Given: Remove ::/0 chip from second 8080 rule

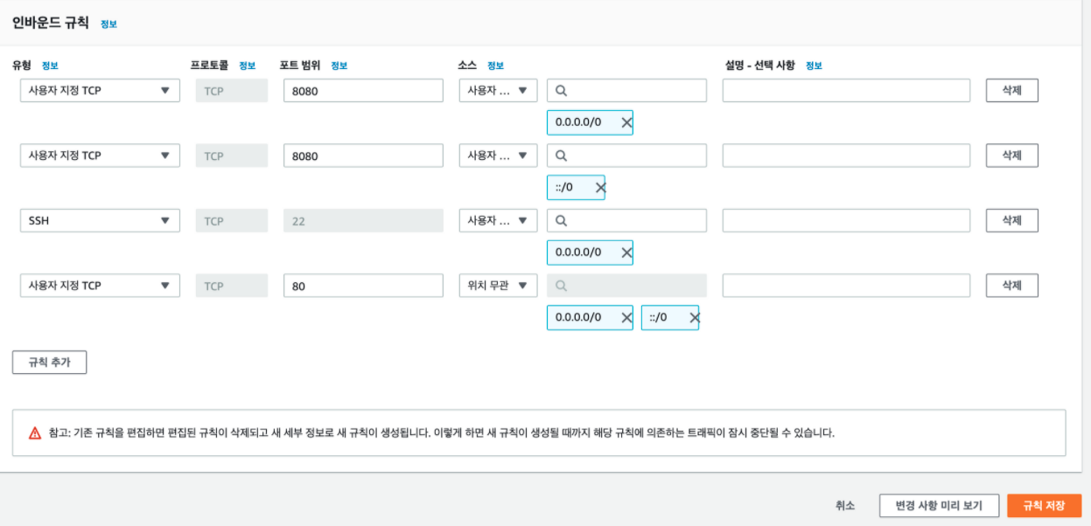Looking at the screenshot, I should 599,187.
